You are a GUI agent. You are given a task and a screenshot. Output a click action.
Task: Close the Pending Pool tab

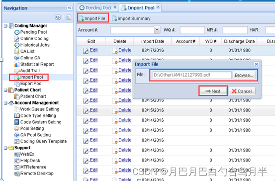(x=115, y=6)
